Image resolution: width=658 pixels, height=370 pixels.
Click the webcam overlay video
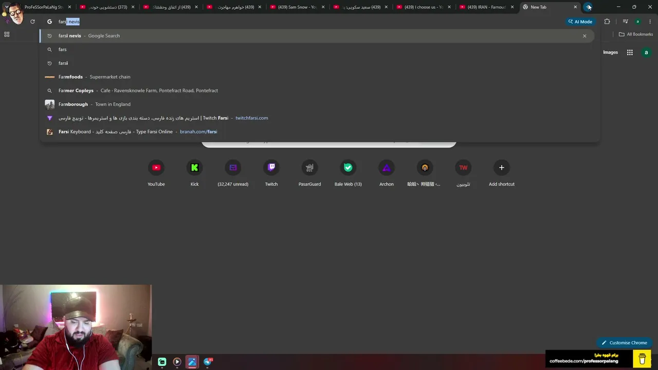(x=76, y=327)
